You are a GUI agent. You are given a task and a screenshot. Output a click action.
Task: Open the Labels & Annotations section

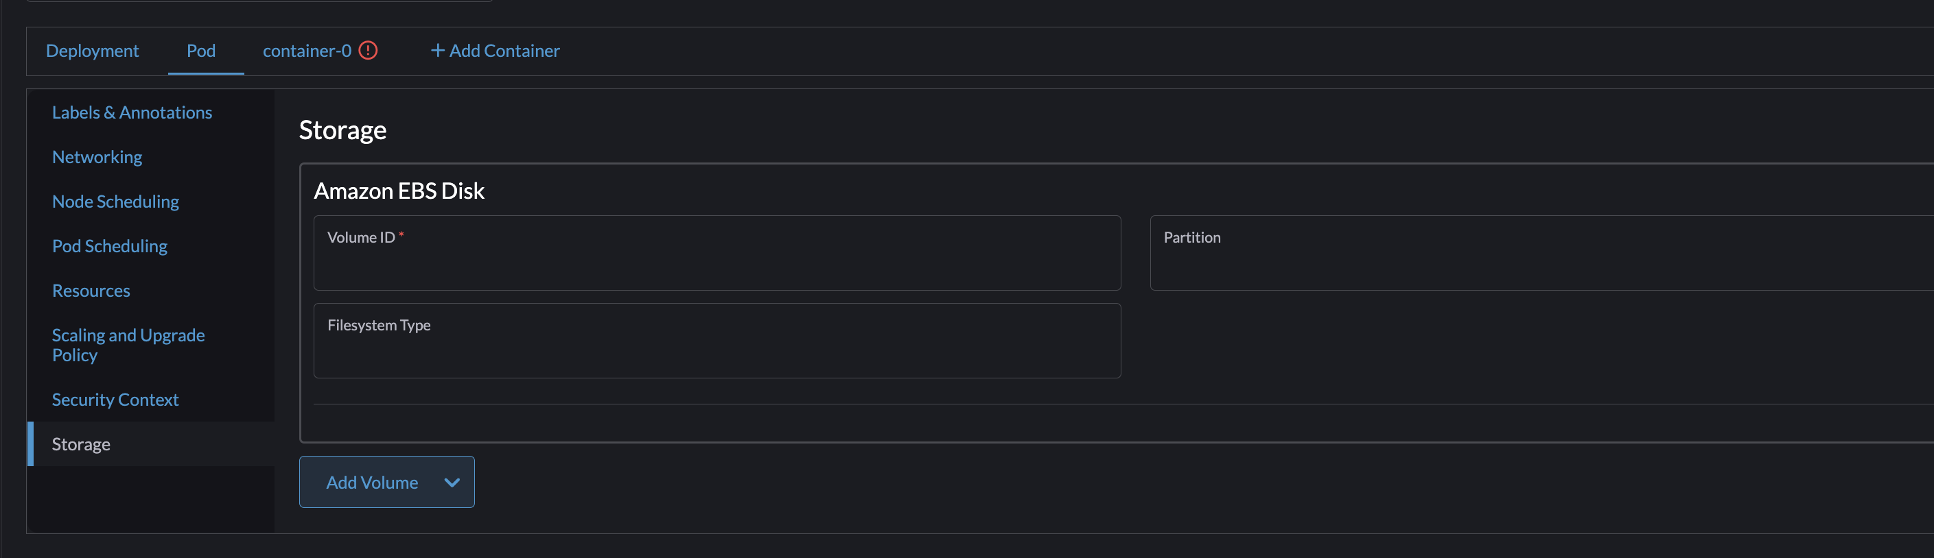[x=132, y=112]
